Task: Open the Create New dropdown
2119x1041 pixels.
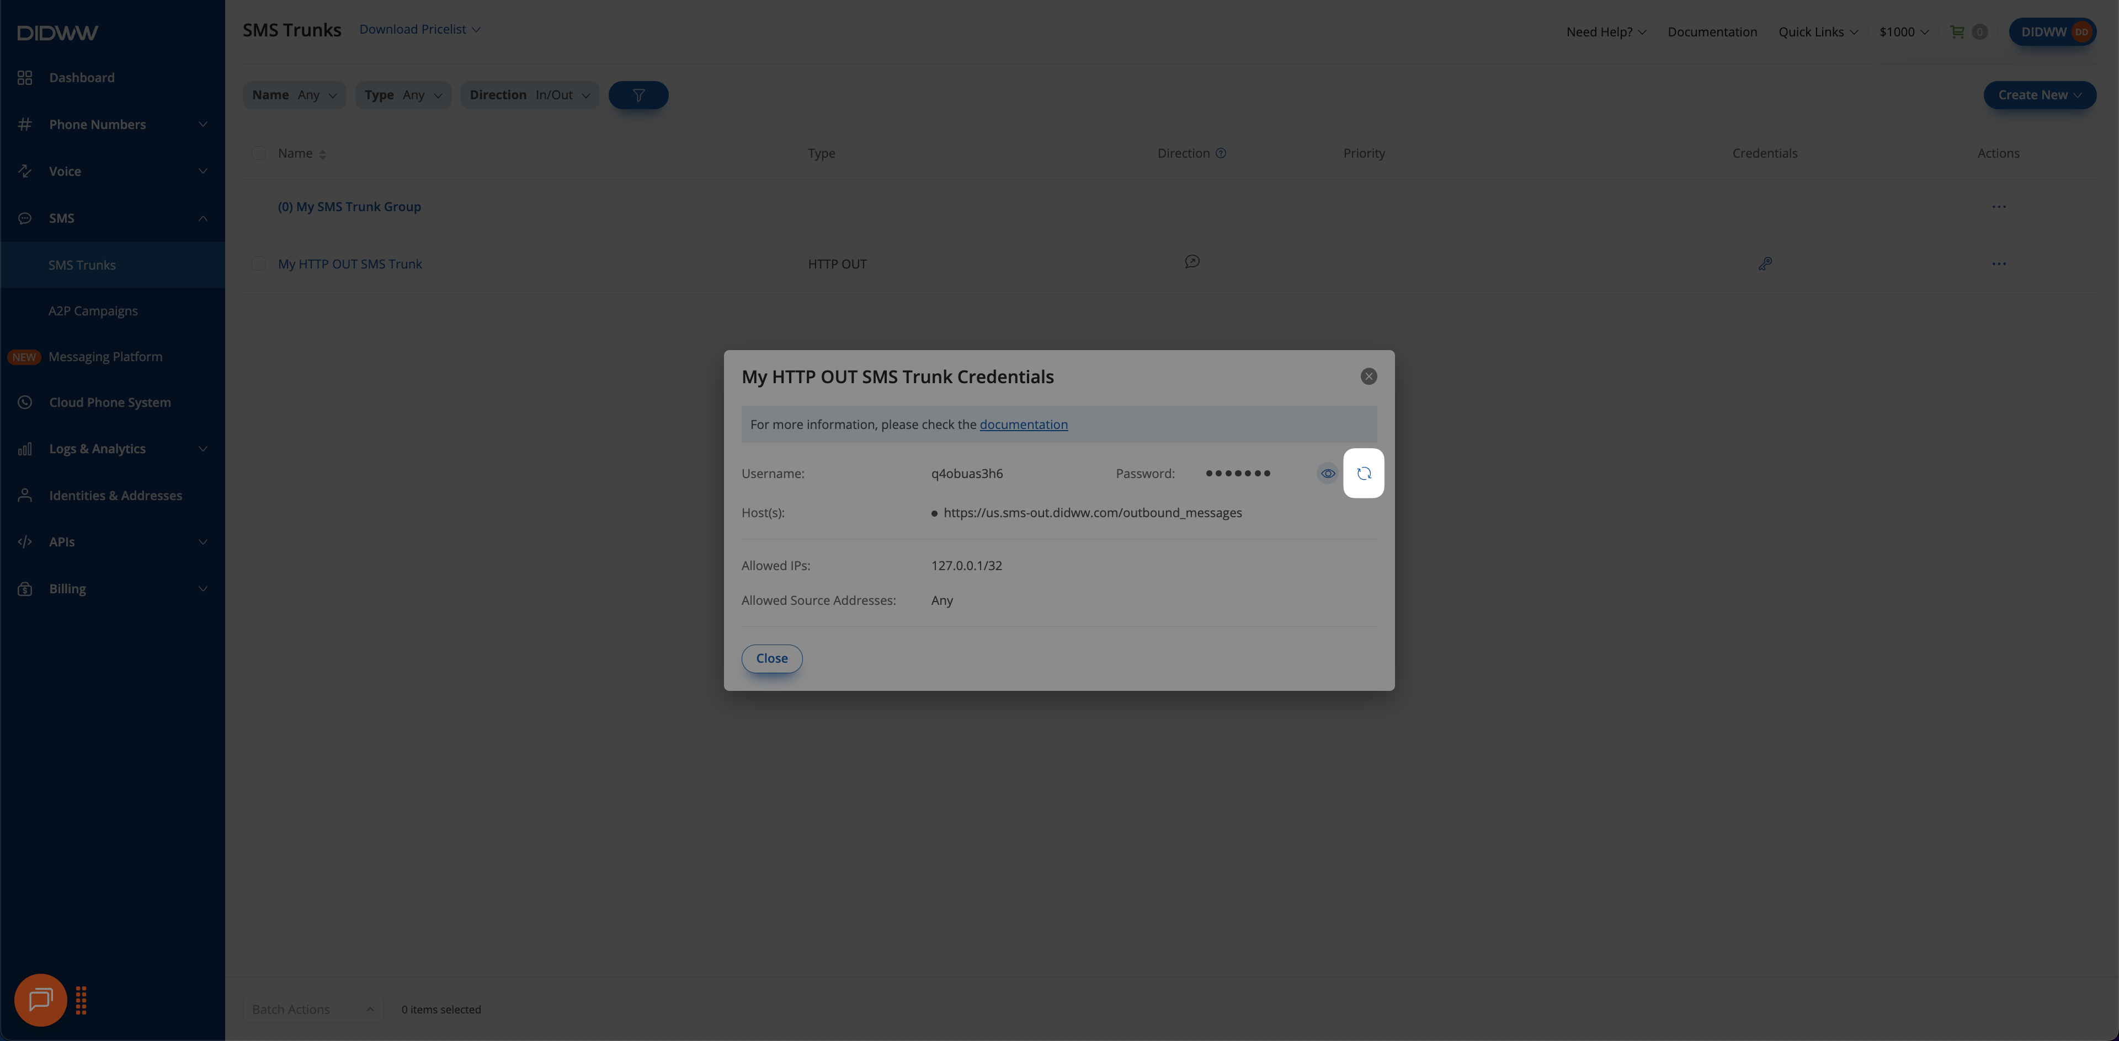Action: 2039,95
